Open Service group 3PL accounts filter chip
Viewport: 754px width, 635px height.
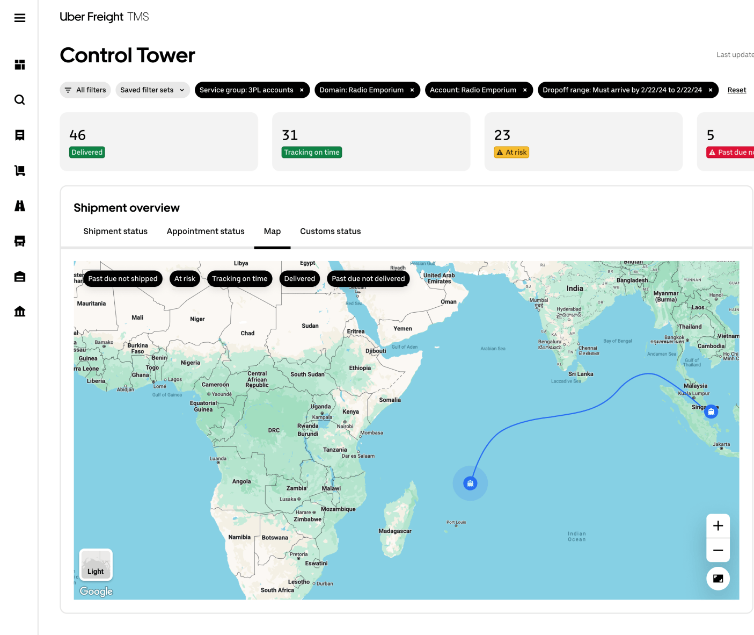point(246,90)
